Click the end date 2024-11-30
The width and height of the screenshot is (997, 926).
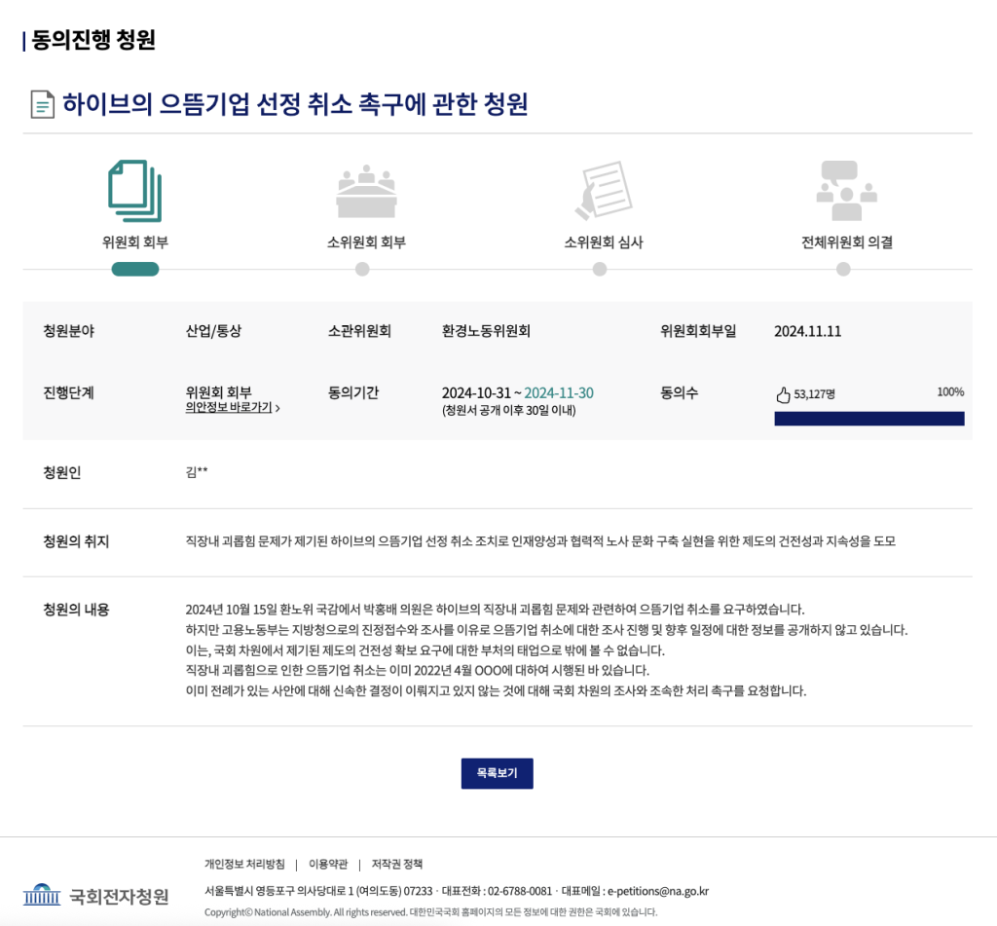pos(559,393)
